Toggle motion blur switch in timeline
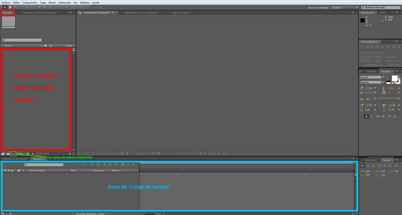The image size is (402, 215). (x=116, y=165)
